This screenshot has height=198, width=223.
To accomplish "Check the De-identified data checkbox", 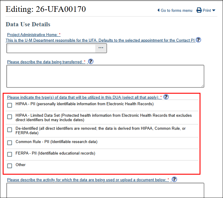I will [x=10, y=130].
